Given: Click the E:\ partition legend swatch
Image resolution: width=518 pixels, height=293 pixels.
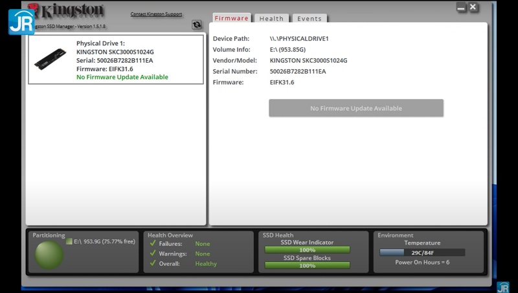Looking at the screenshot, I should point(69,241).
